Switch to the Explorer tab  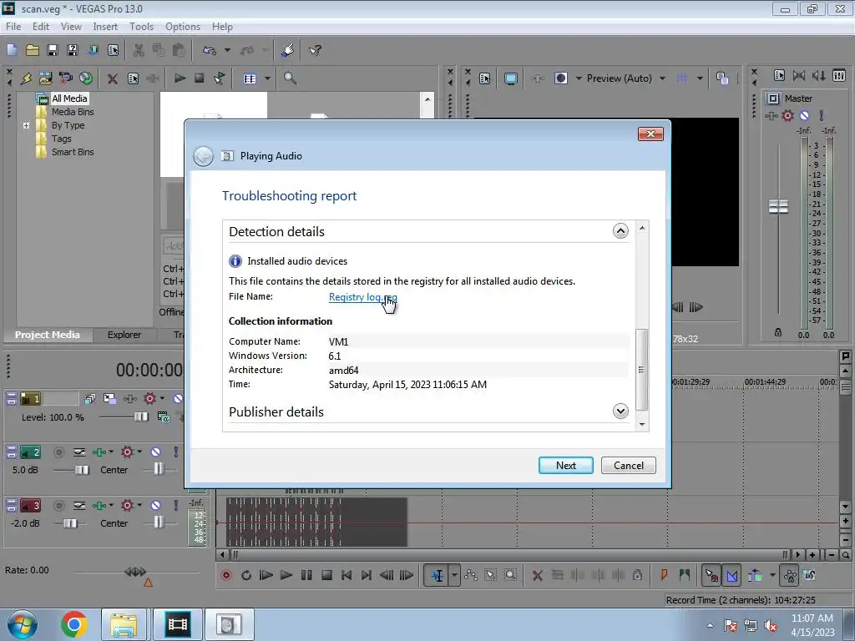pos(124,335)
